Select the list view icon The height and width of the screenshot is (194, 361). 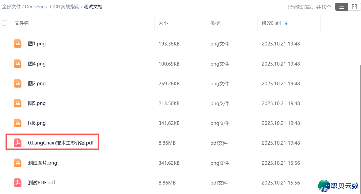pos(341,7)
